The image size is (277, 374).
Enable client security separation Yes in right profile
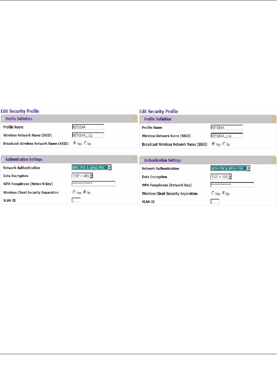(213, 193)
